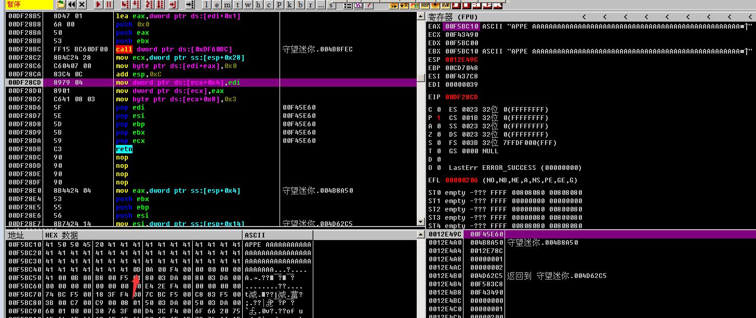This screenshot has width=756, height=318.
Task: Pause execution with the red pause icon
Action: [x=109, y=5]
